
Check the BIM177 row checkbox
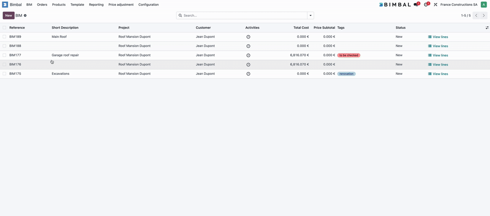pos(5,55)
